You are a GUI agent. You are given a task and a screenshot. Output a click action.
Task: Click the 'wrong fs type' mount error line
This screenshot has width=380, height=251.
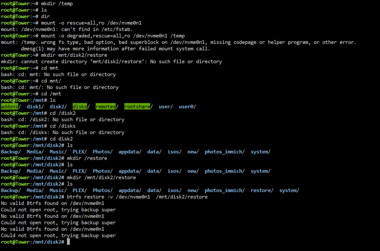click(179, 42)
